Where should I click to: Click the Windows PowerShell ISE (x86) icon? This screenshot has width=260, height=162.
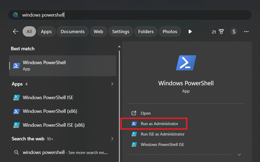click(16, 125)
